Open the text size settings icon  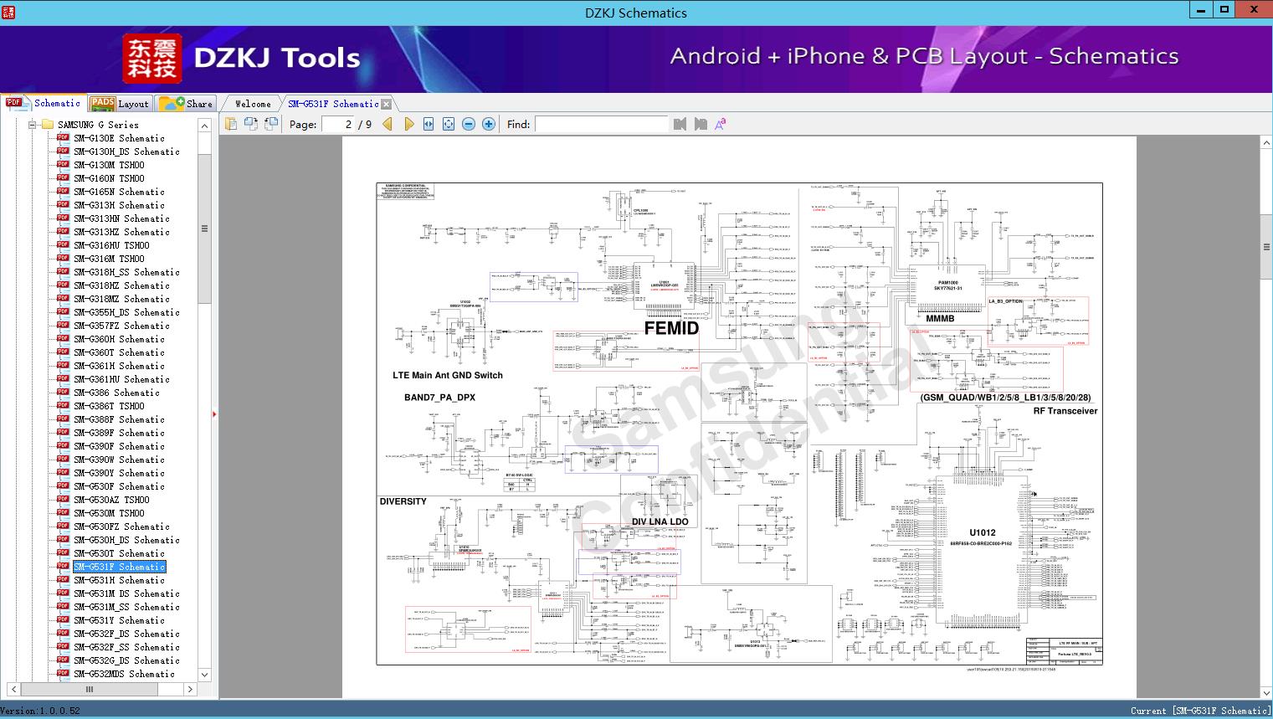[x=720, y=123]
